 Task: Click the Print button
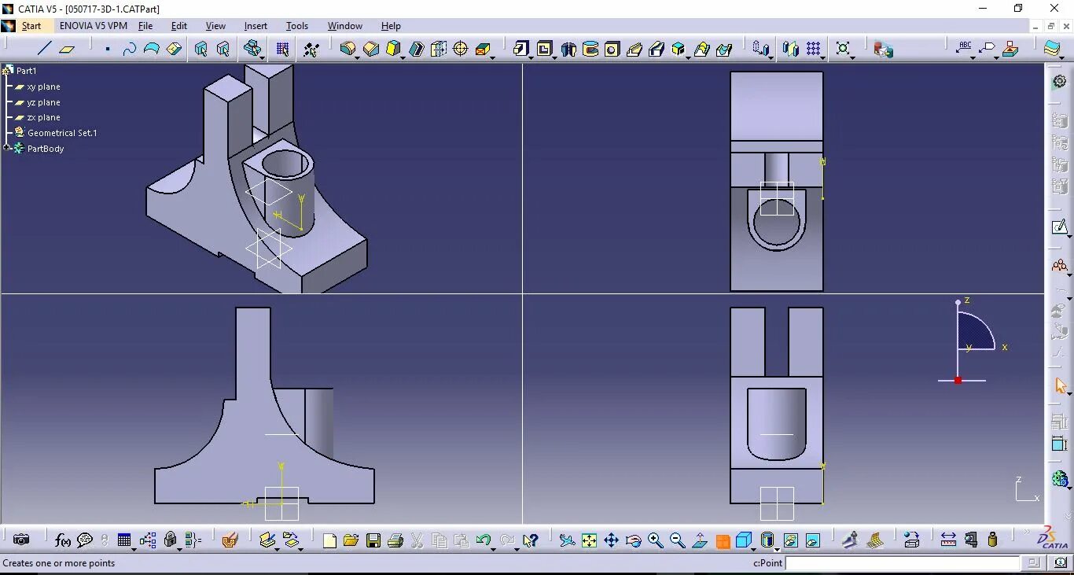click(x=395, y=540)
